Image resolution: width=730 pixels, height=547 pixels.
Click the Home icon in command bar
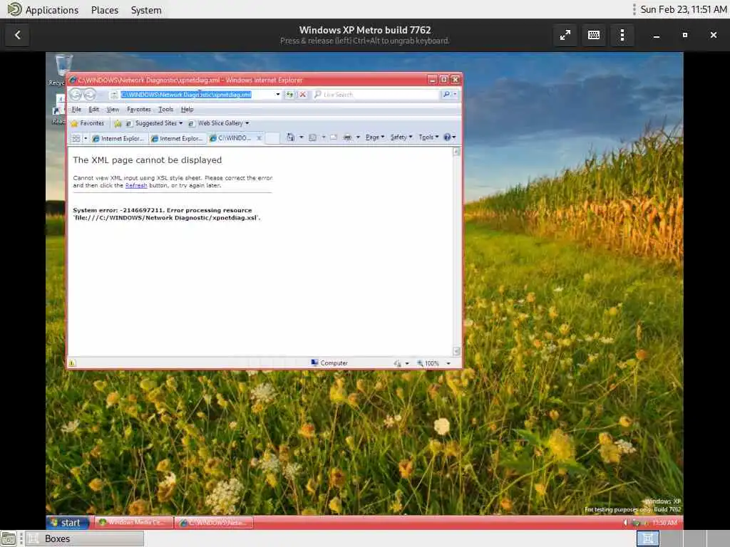tap(291, 137)
